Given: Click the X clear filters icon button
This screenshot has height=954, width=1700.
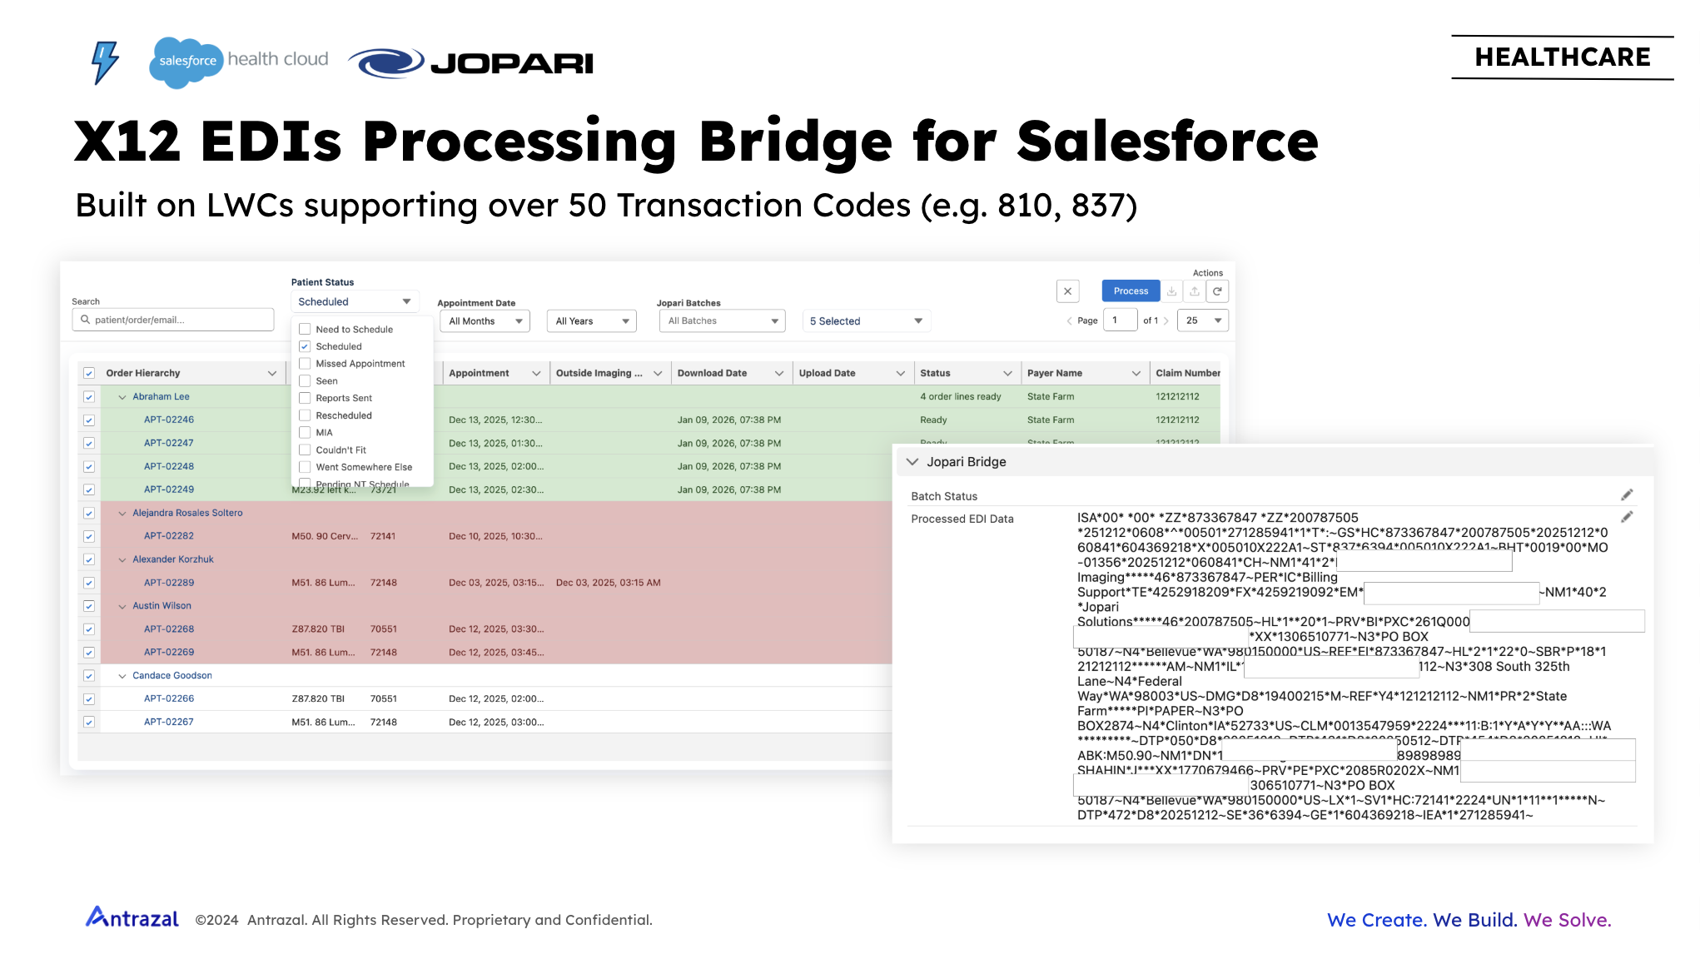Looking at the screenshot, I should pyautogui.click(x=1067, y=291).
